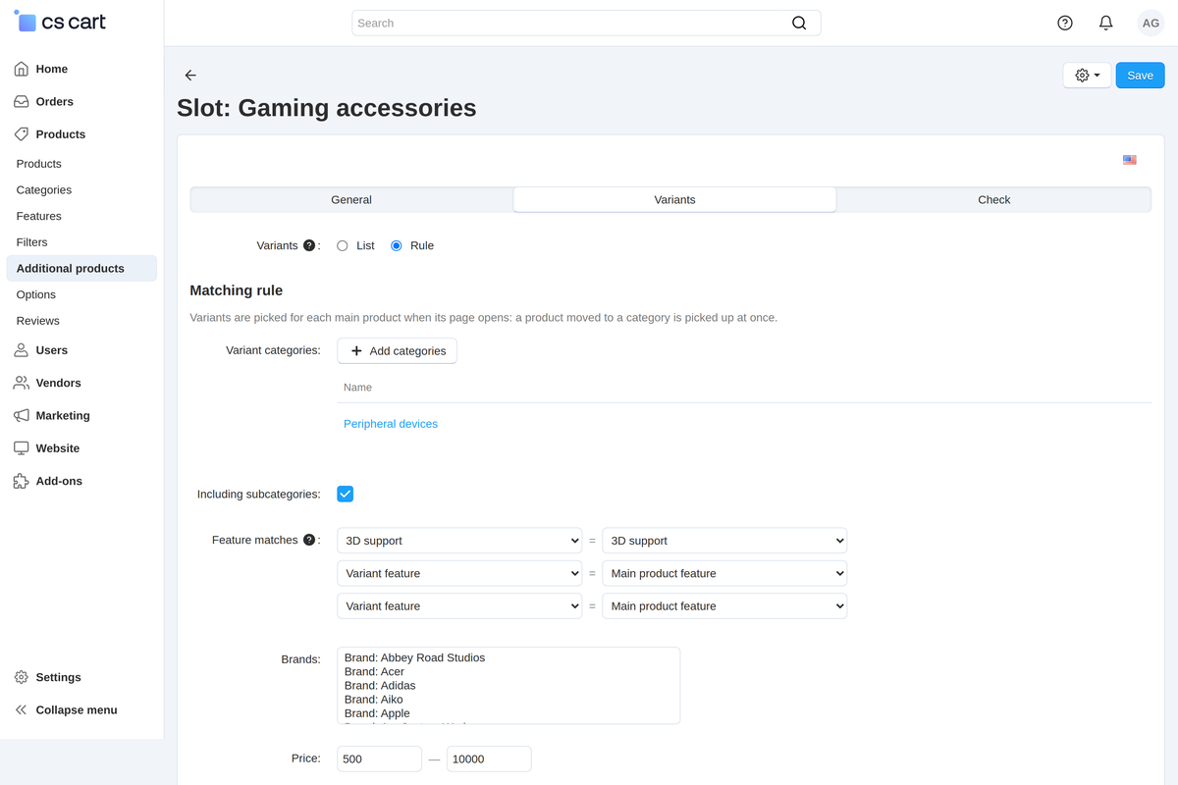1178x785 pixels.
Task: Open Options in sidebar
Action: click(36, 294)
